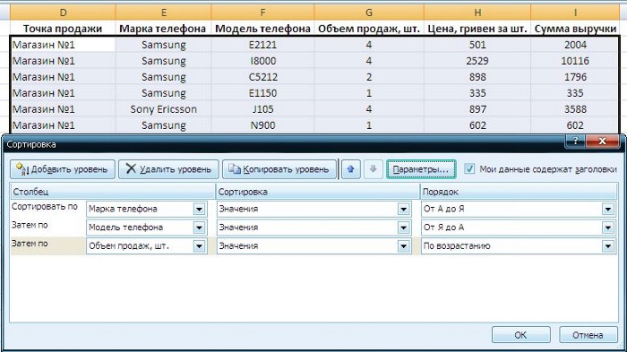
Task: Expand the 'Модель телефона' column dropdown
Action: [x=199, y=228]
